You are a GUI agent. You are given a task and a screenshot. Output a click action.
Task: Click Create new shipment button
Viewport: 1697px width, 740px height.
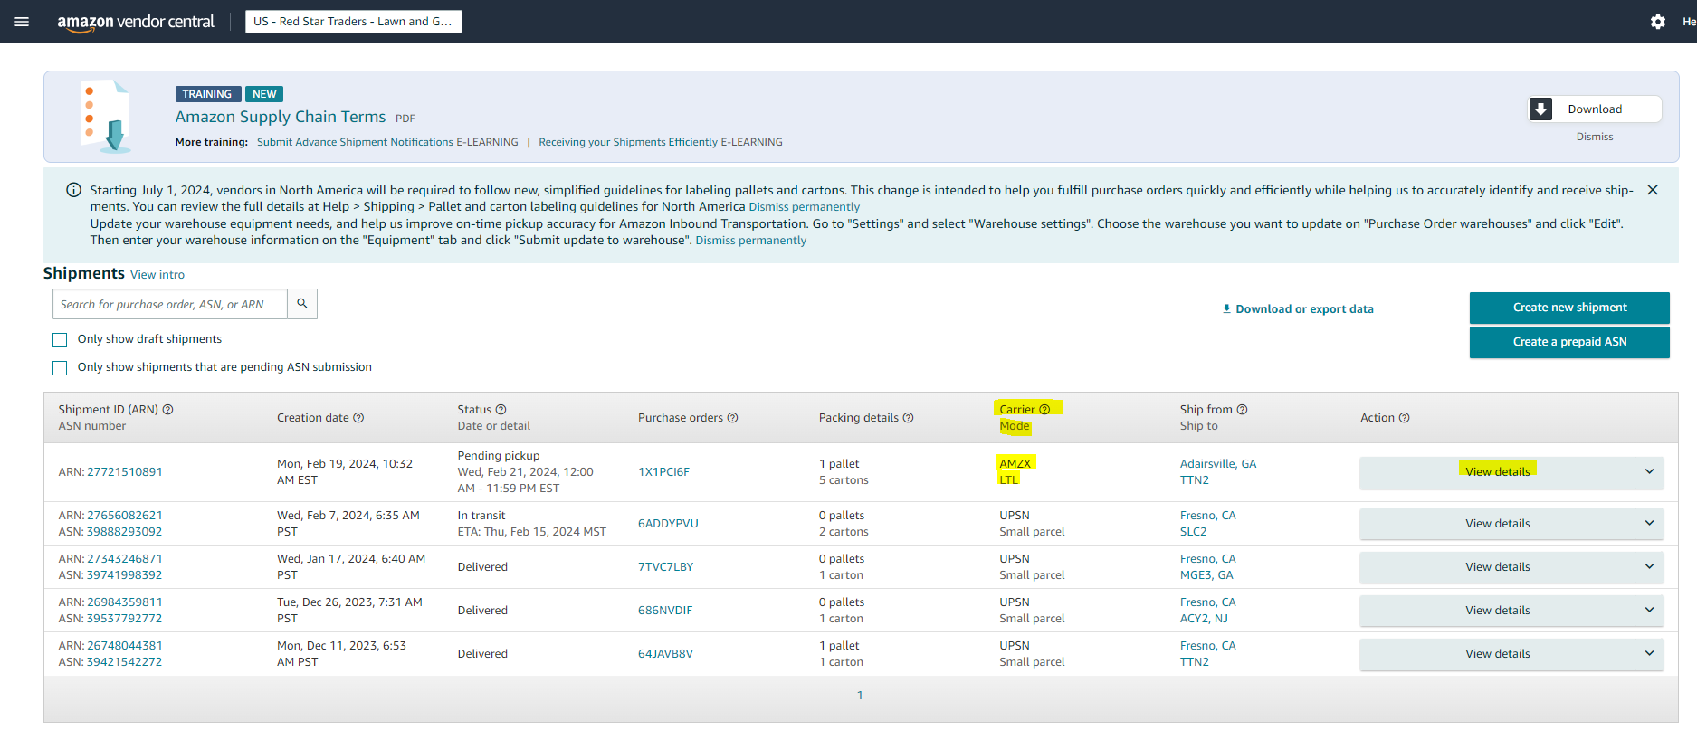[1569, 308]
